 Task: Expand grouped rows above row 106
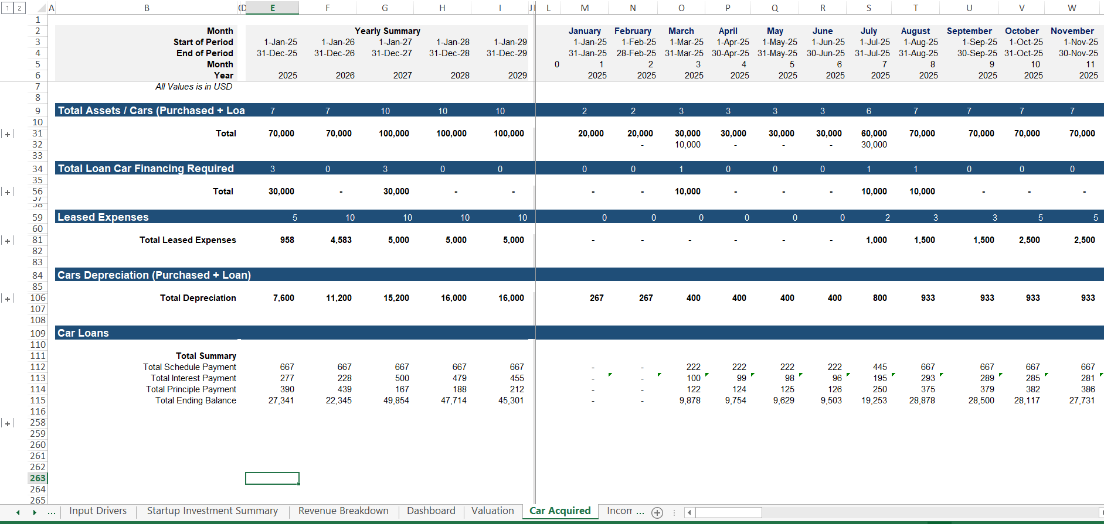pos(8,299)
